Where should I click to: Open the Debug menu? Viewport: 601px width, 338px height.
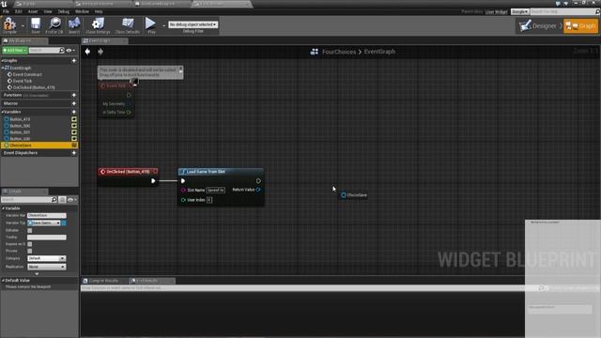coord(64,11)
